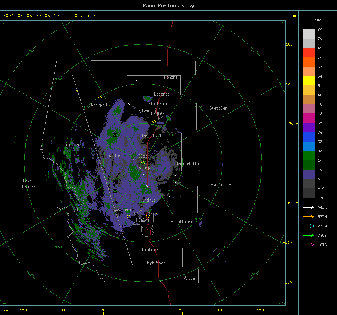Image resolution: width=337 pixels, height=315 pixels.
Task: Click the yellow radar site marker at Didsbury
Action: [x=143, y=163]
